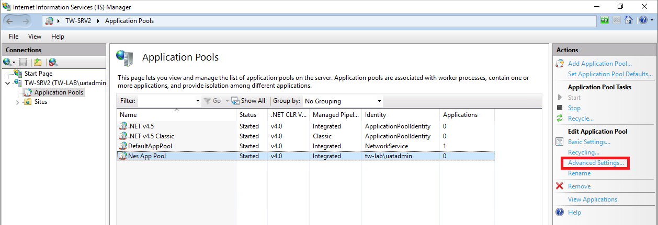The image size is (658, 225).
Task: Open Advanced Settings for the pool
Action: pos(596,163)
